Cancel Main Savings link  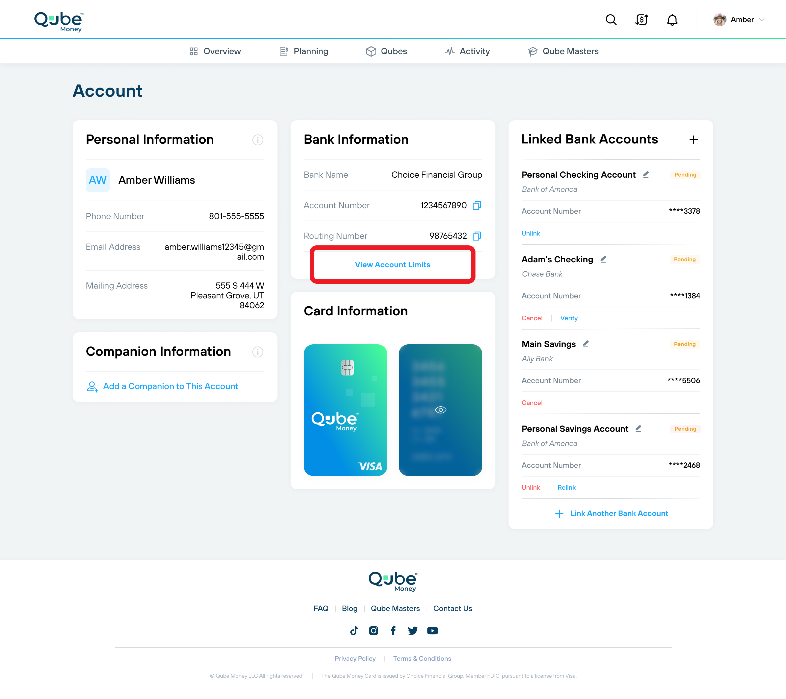[x=532, y=403]
